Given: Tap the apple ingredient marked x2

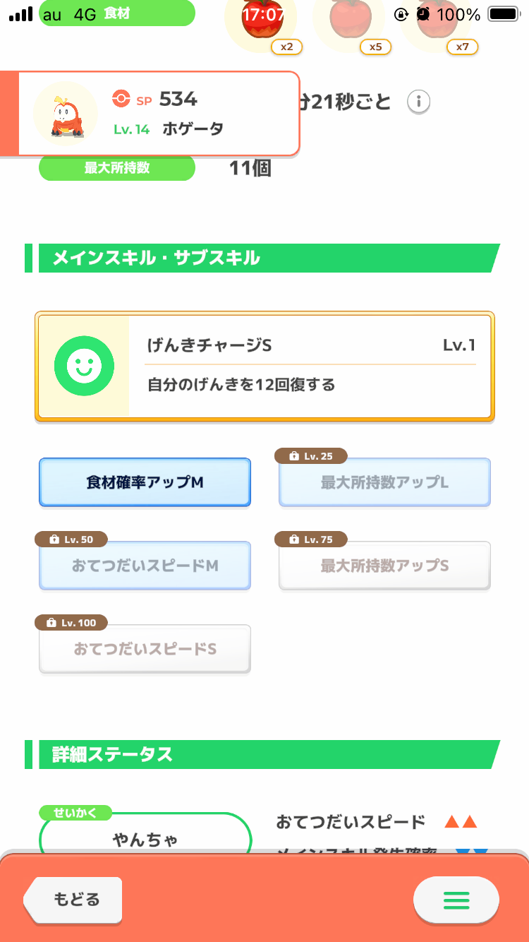Looking at the screenshot, I should coord(260,23).
